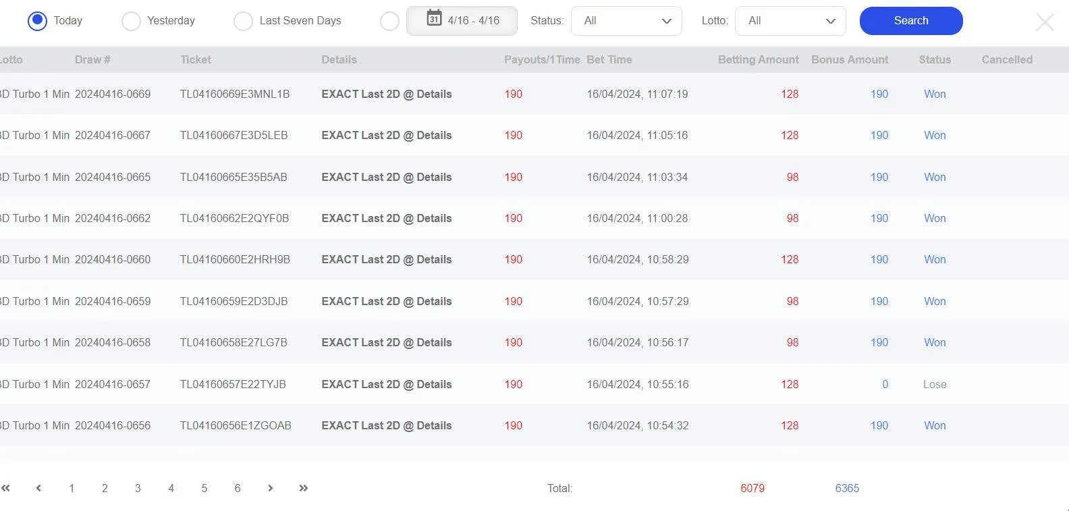
Task: Select ticket TL04160657E22TYJB
Action: [233, 384]
